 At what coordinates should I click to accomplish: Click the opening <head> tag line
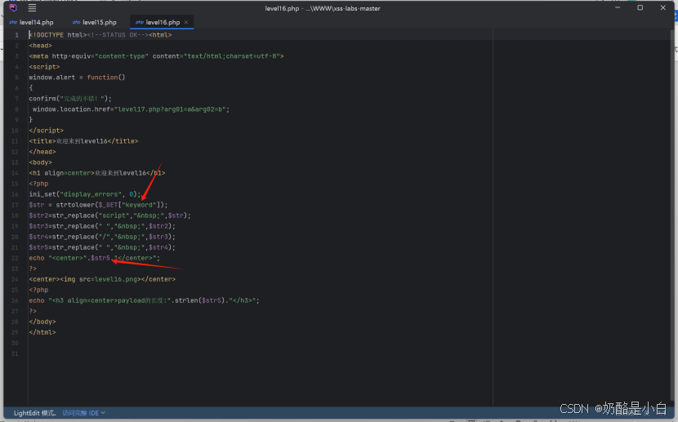[40, 46]
